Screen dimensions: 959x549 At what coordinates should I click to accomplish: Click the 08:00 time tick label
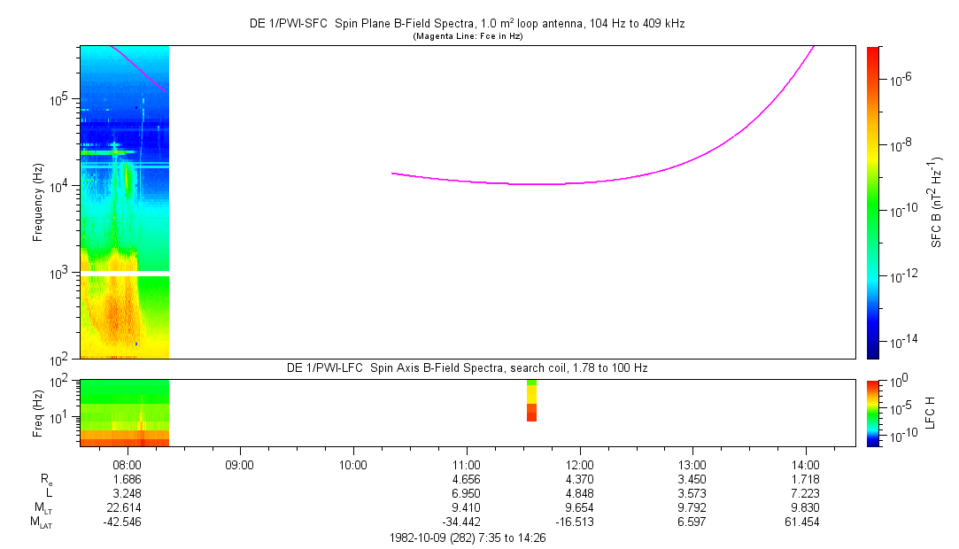128,465
